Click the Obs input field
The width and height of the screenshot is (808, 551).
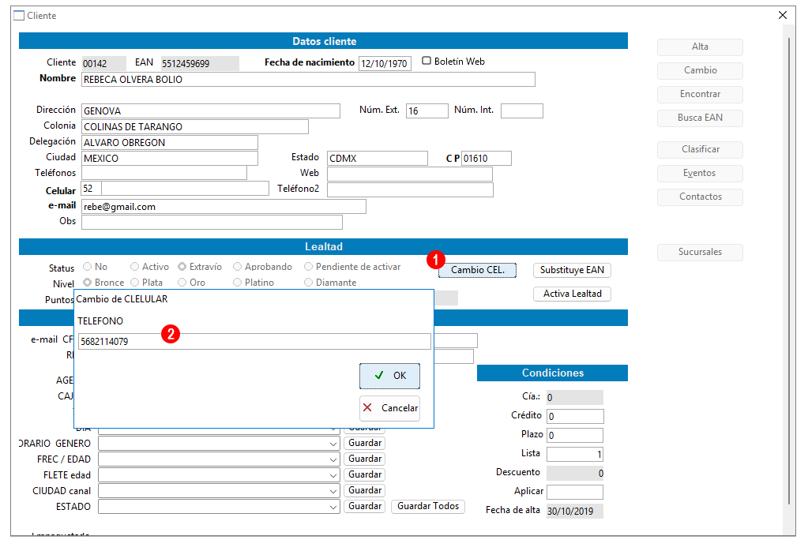pos(212,223)
